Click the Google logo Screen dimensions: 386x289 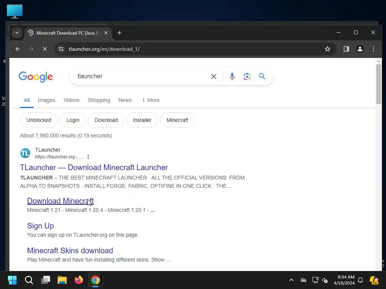tap(36, 77)
